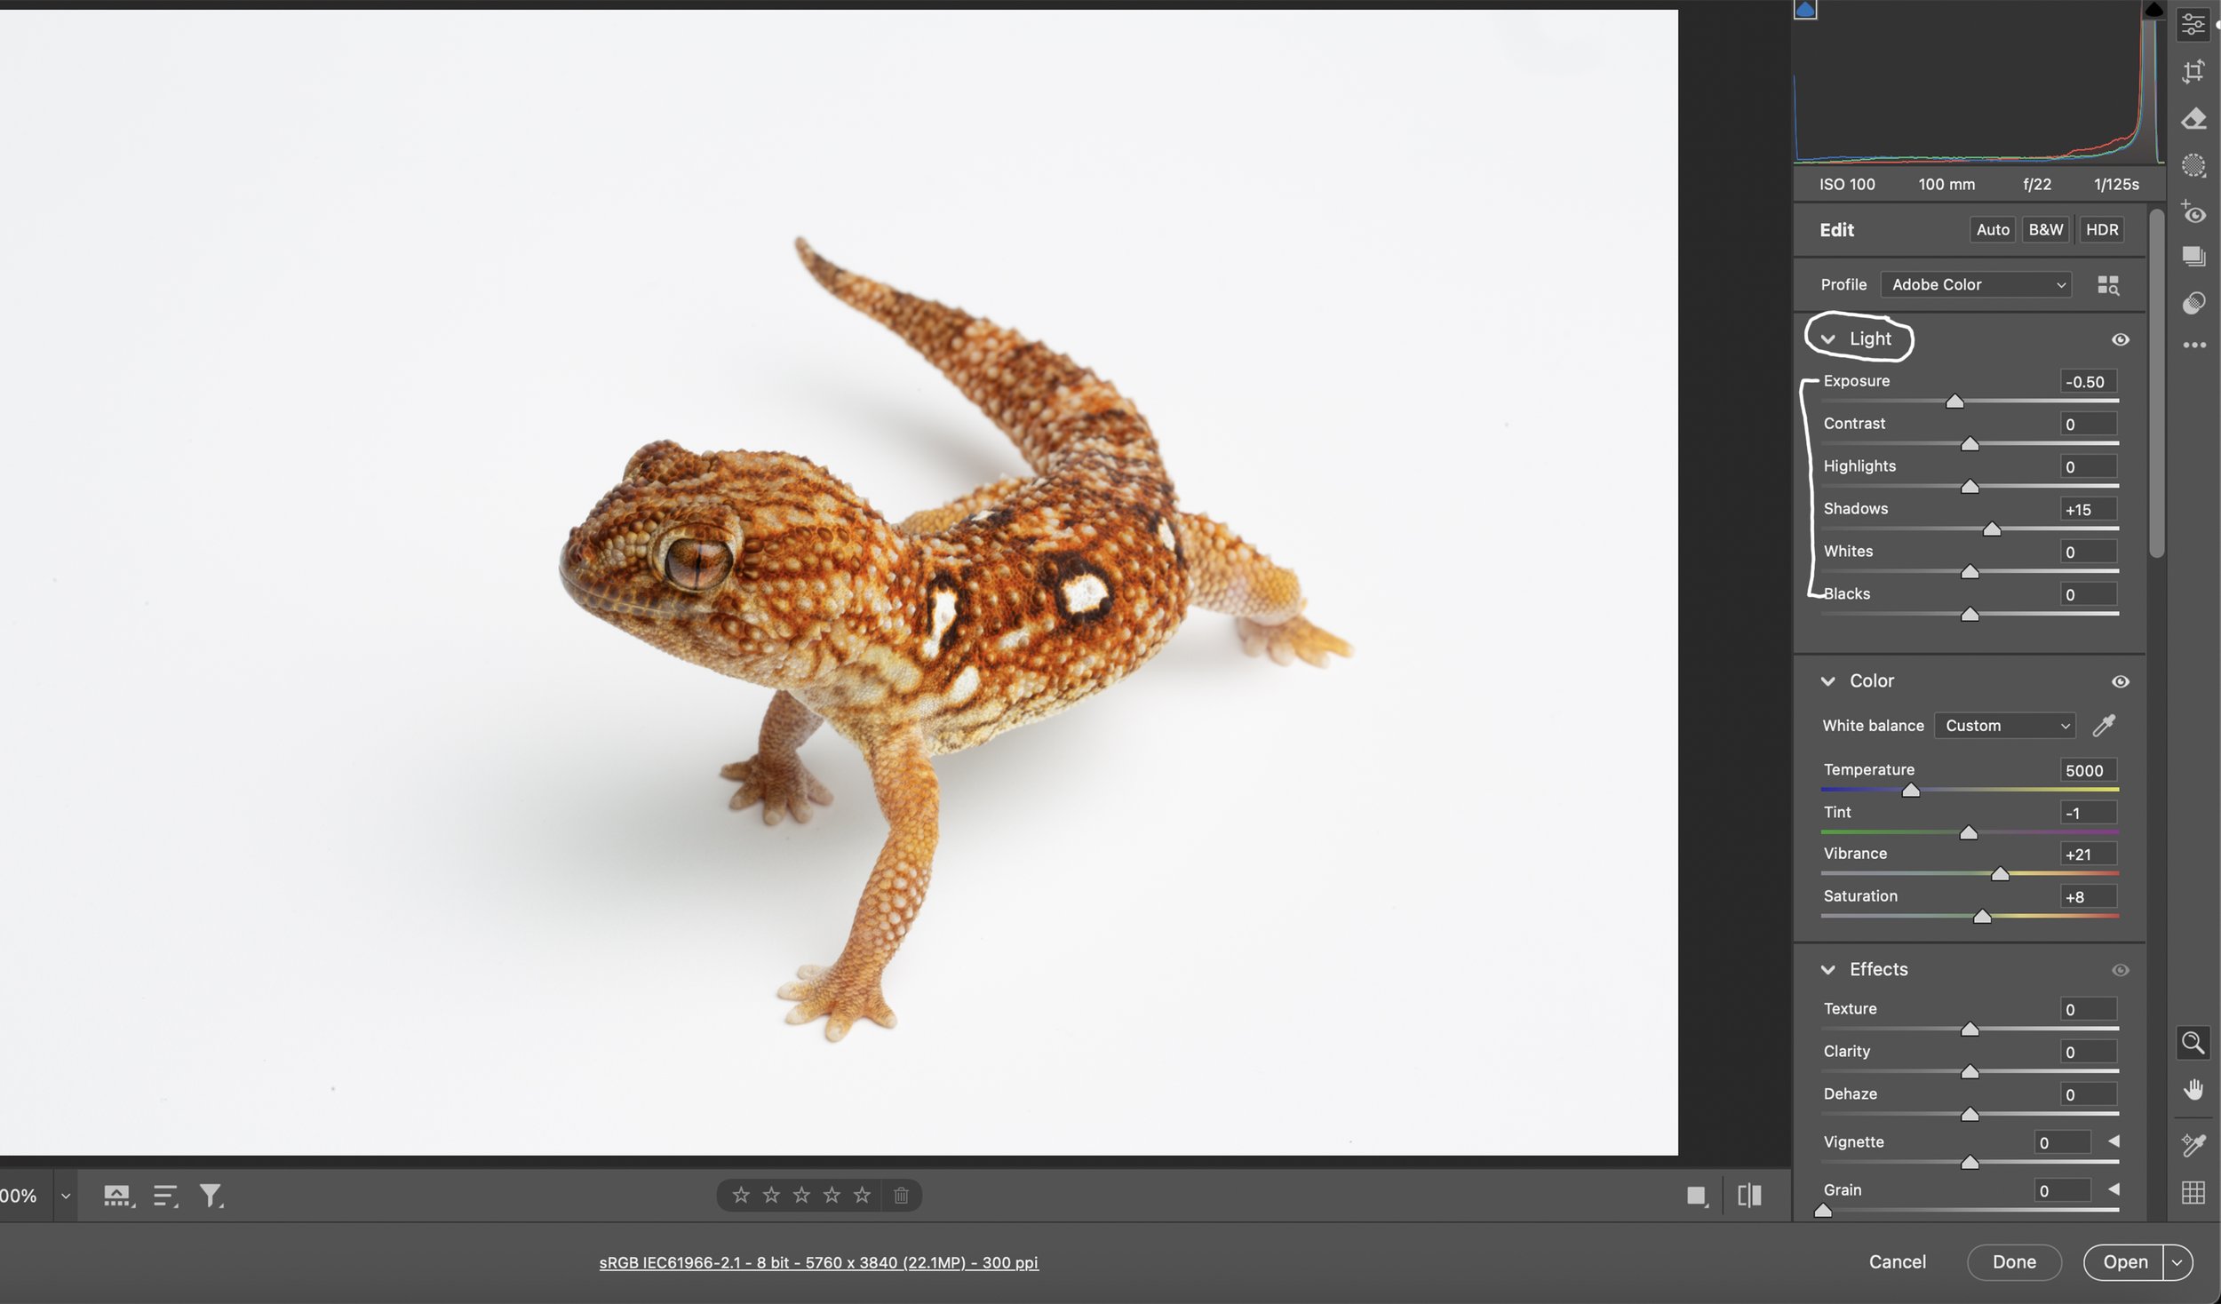Image resolution: width=2221 pixels, height=1304 pixels.
Task: Toggle the grid overlay icon
Action: click(x=2193, y=1192)
